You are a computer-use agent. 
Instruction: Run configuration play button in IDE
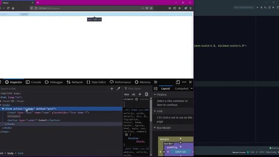pyautogui.click(x=257, y=7)
